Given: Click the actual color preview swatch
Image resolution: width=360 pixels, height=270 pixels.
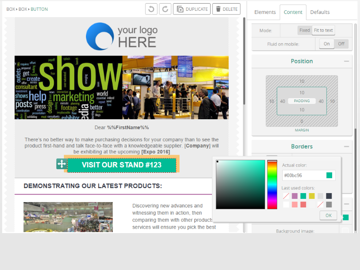Looking at the screenshot, I should point(329,175).
